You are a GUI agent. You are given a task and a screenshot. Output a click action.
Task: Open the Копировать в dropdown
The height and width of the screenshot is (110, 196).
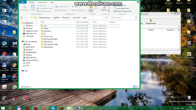[x=62, y=10]
